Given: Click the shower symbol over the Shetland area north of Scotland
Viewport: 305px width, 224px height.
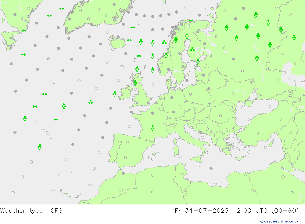Looking at the screenshot, I should pyautogui.click(x=137, y=69).
